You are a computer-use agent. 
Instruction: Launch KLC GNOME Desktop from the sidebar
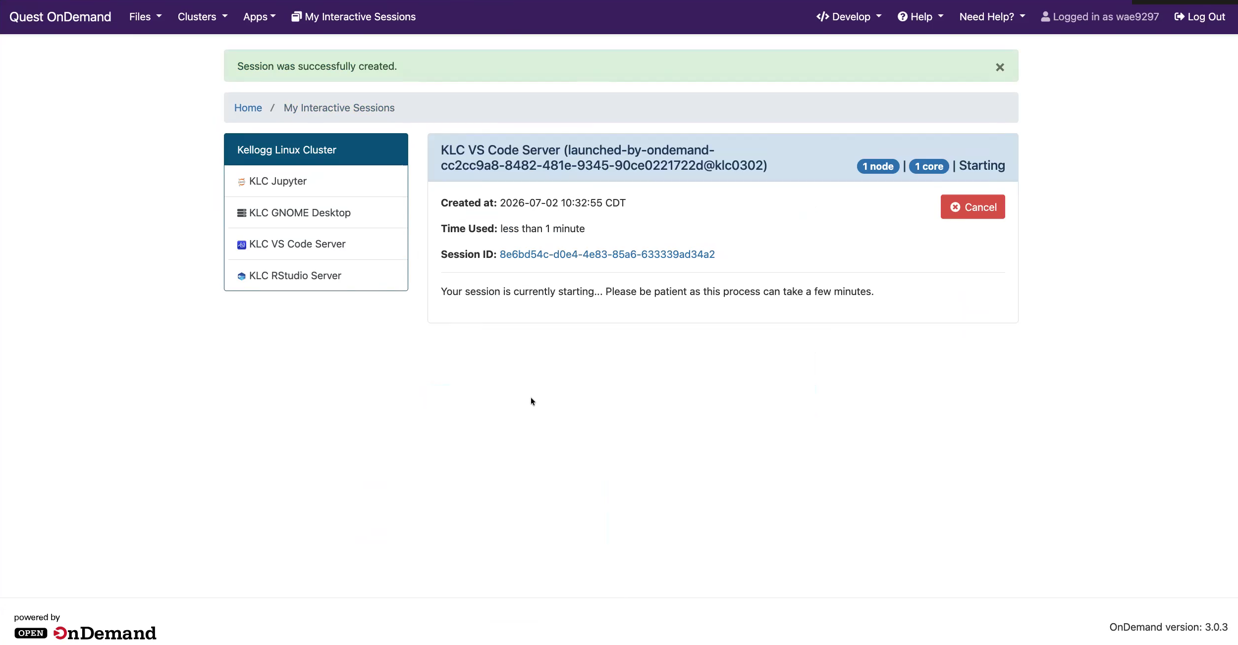pyautogui.click(x=316, y=213)
